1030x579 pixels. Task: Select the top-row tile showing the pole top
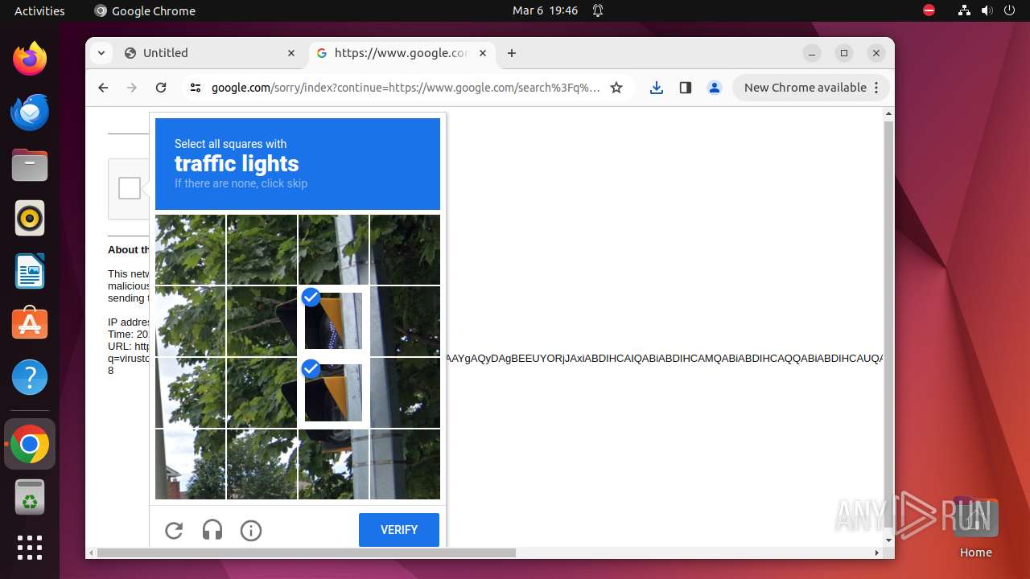tap(333, 249)
